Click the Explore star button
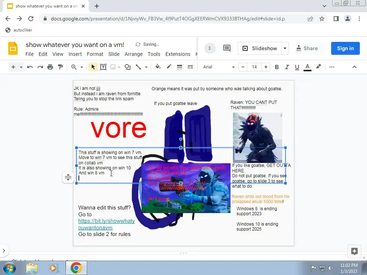Image resolution: width=367 pixels, height=275 pixels. pyautogui.click(x=354, y=251)
